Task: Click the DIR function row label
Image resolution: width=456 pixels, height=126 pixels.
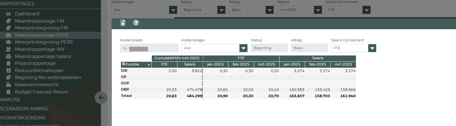Action: point(124,71)
